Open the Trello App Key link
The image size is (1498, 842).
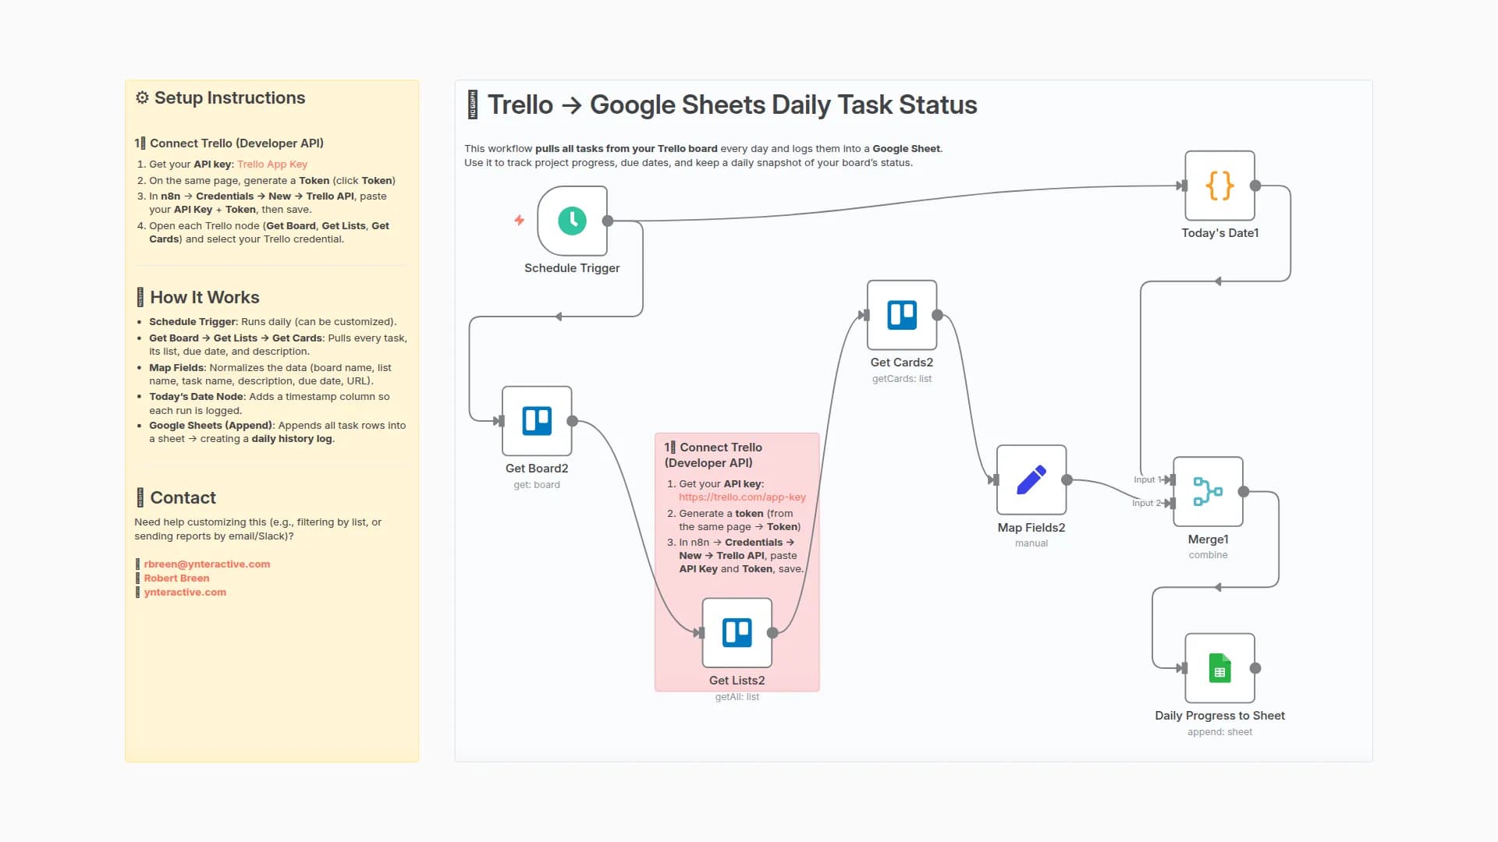(x=272, y=165)
